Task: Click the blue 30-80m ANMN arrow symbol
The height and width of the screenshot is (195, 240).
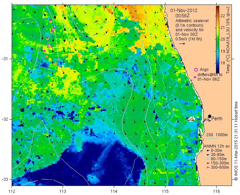Action: click(208, 155)
